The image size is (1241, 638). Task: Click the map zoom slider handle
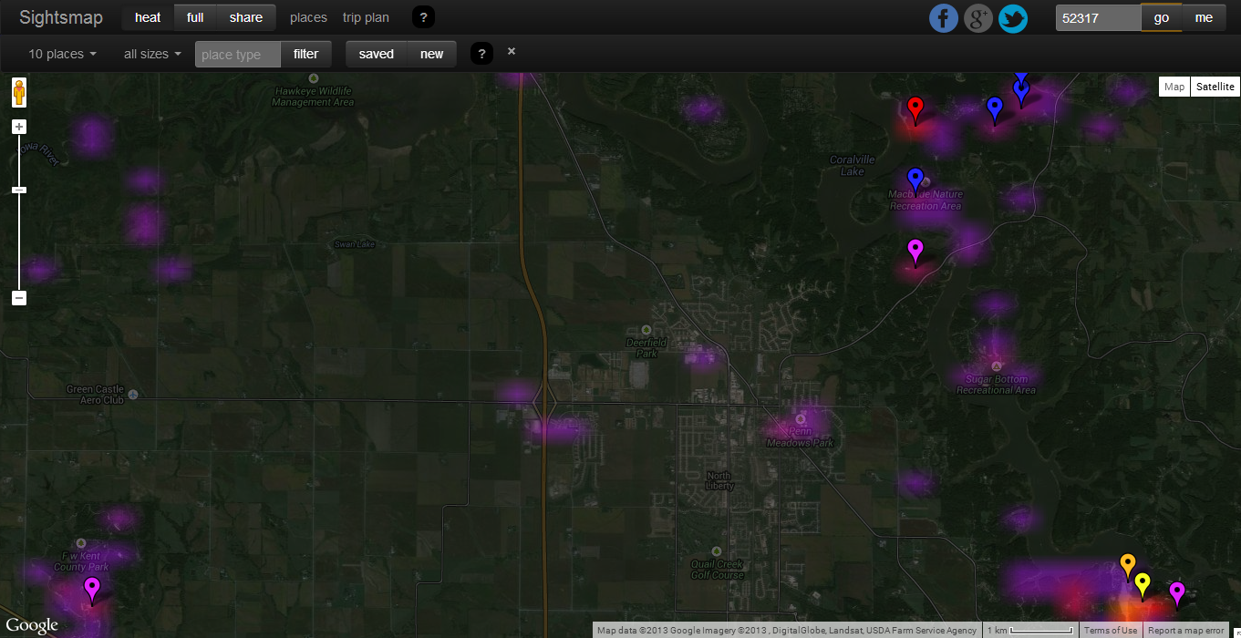(x=19, y=190)
